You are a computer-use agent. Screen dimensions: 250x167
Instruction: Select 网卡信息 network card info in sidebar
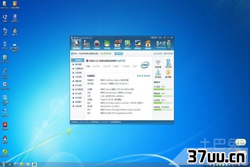[77, 94]
